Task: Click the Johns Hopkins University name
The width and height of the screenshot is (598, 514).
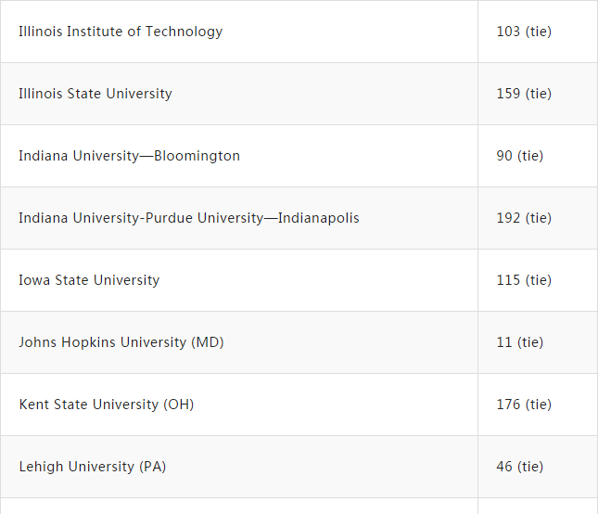Action: coord(104,342)
